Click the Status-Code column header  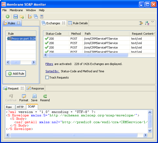[56, 34]
